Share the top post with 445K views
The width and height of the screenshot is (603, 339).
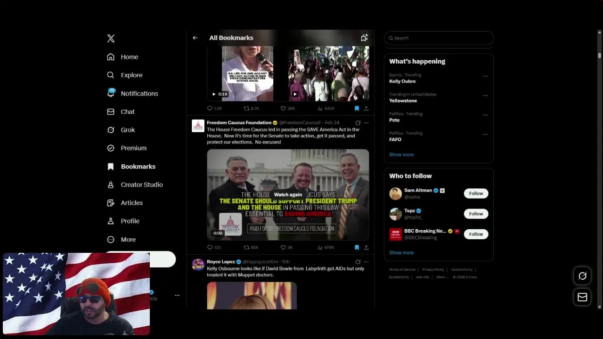366,108
